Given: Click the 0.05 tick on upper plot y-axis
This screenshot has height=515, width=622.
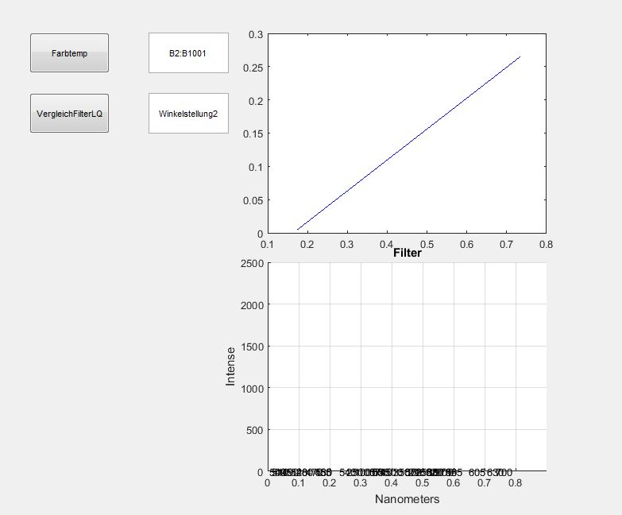Looking at the screenshot, I should (253, 200).
